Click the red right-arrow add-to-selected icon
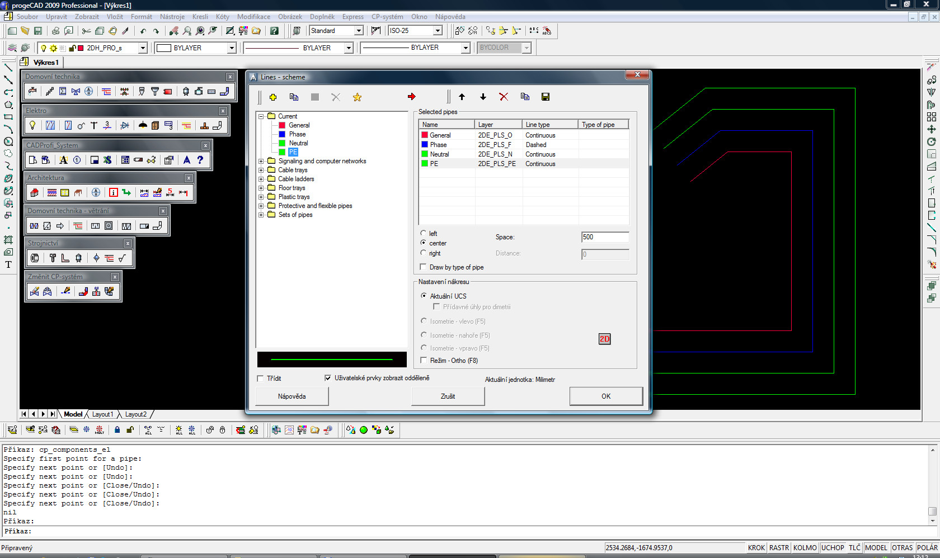The height and width of the screenshot is (558, 940). click(412, 97)
